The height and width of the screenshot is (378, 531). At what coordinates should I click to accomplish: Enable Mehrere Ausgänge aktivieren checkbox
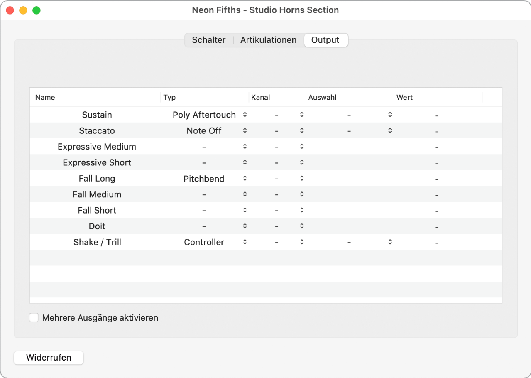(34, 318)
